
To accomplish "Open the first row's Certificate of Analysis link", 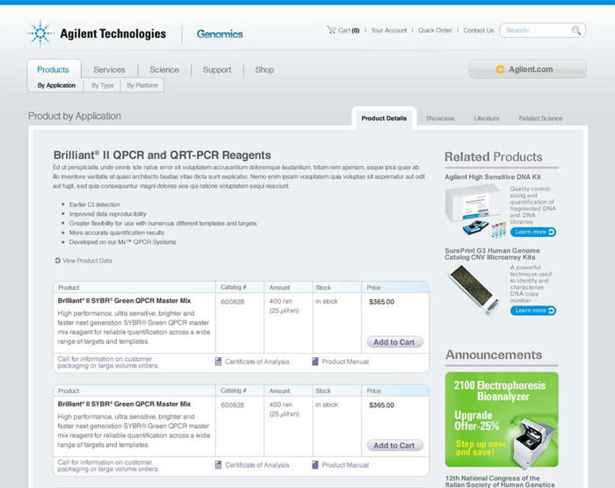I will pyautogui.click(x=257, y=362).
